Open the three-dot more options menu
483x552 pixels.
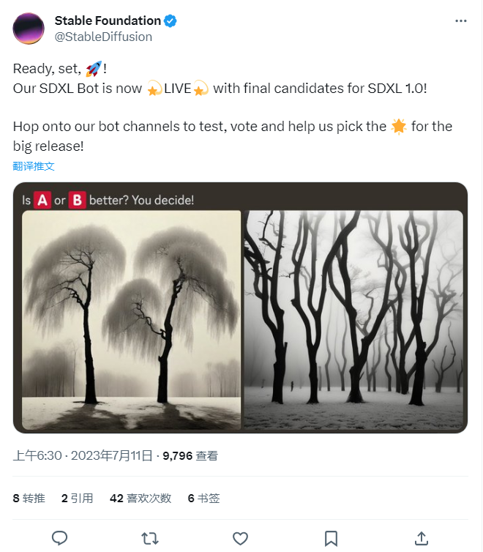pos(460,20)
